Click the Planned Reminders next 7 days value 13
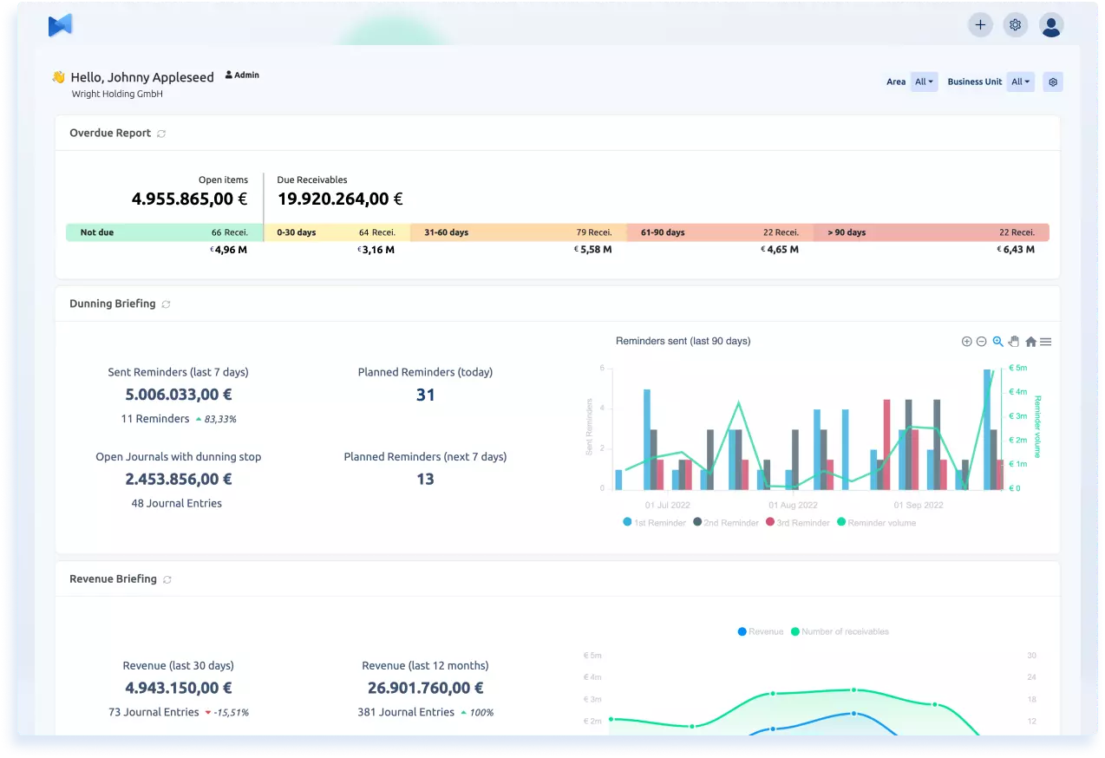The width and height of the screenshot is (1105, 758). pyautogui.click(x=425, y=479)
